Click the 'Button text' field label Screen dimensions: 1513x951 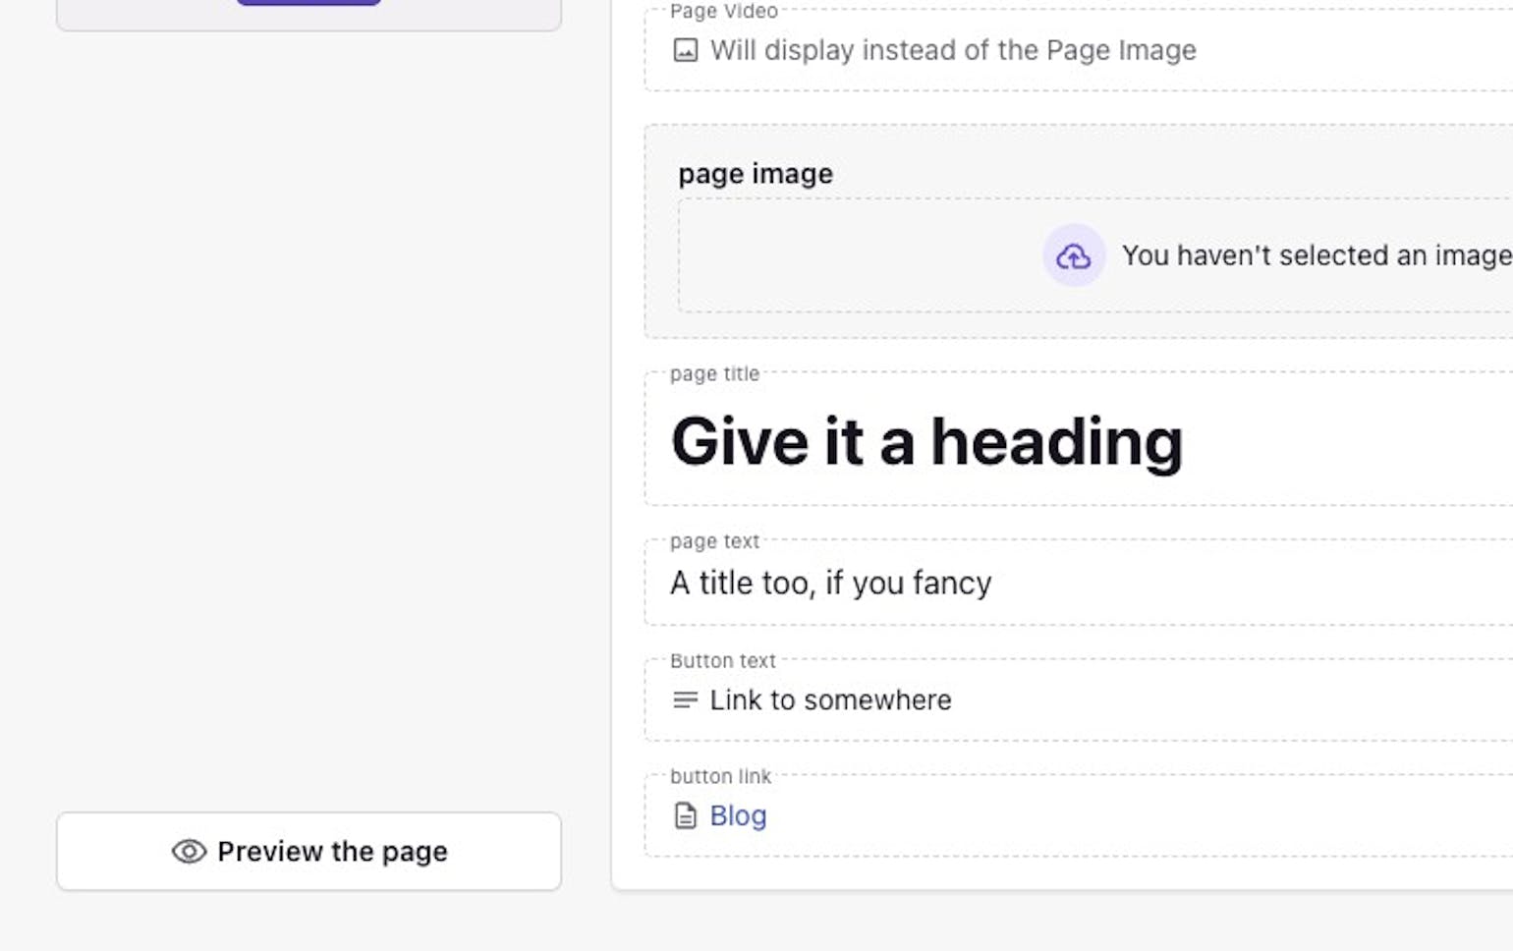pyautogui.click(x=722, y=661)
